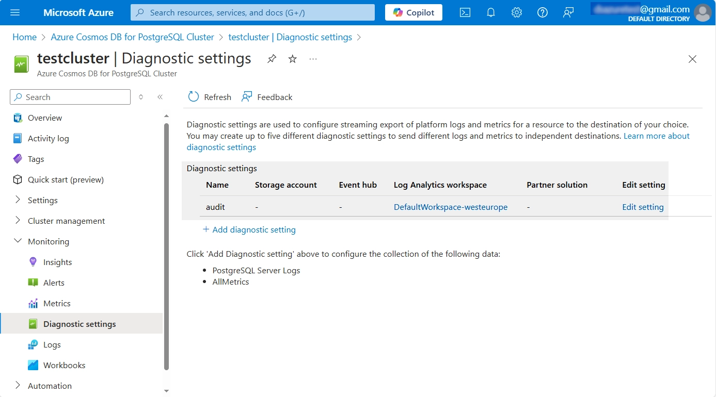Open Quick start (preview)
This screenshot has width=716, height=397.
(x=66, y=179)
